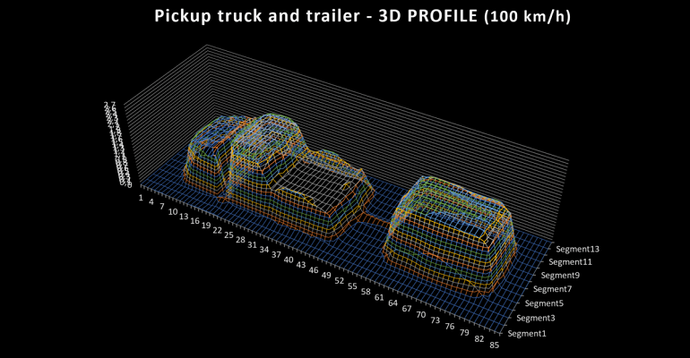Select the 'Segment7' series axis label
Image resolution: width=690 pixels, height=358 pixels.
click(552, 289)
